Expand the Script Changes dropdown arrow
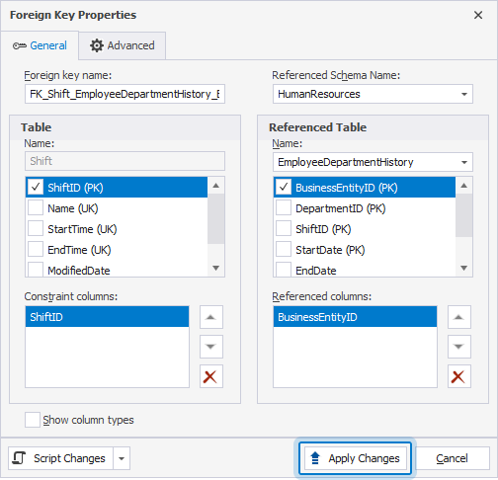The height and width of the screenshot is (480, 498). [122, 458]
